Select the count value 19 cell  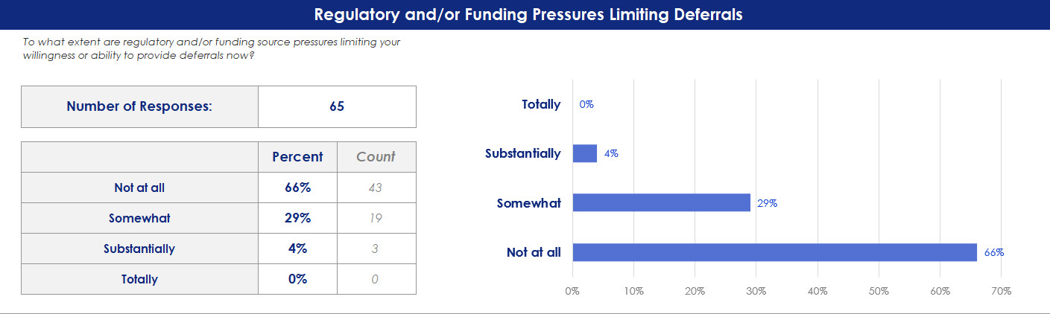[376, 218]
